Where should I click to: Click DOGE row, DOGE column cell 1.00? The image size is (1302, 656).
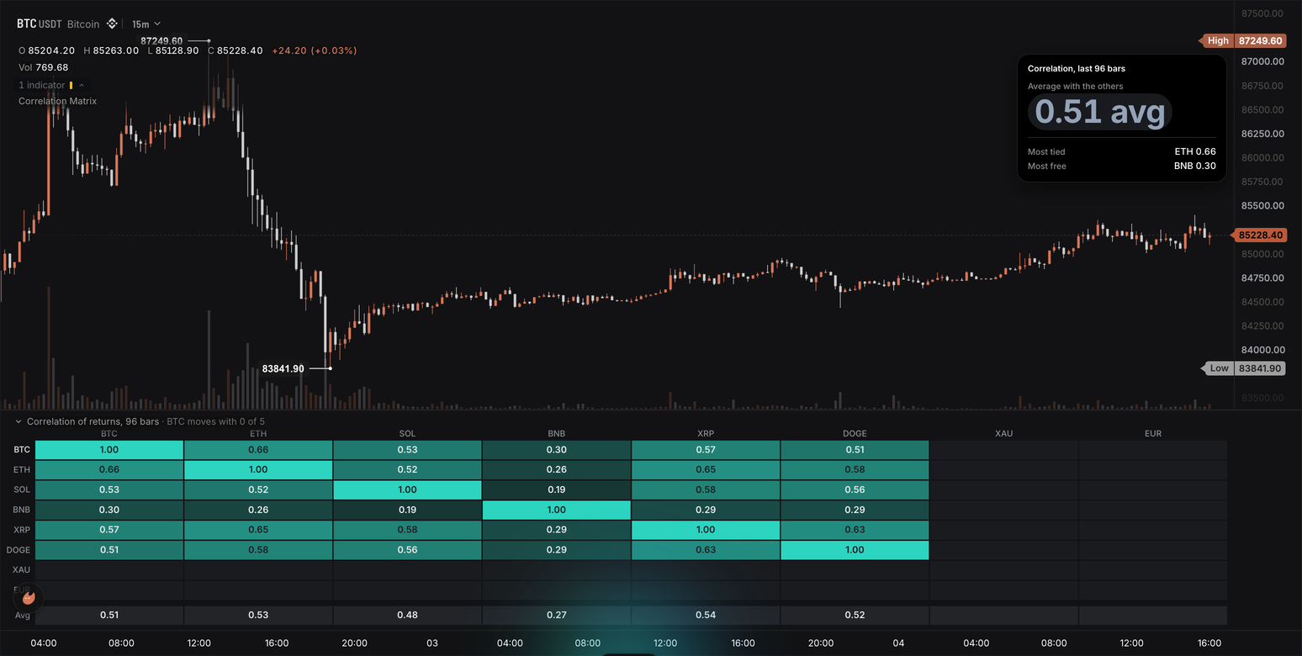tap(855, 550)
